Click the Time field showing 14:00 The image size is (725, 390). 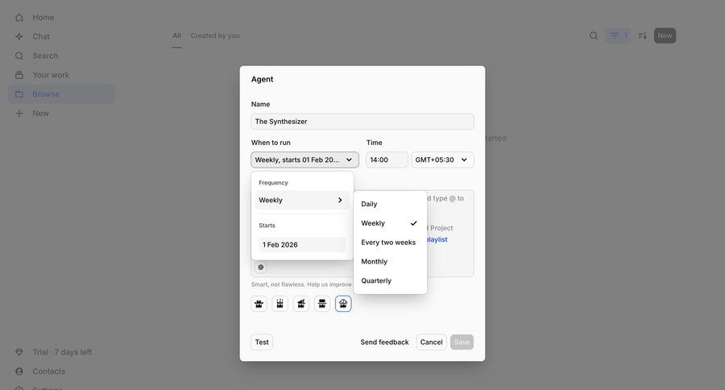click(387, 160)
